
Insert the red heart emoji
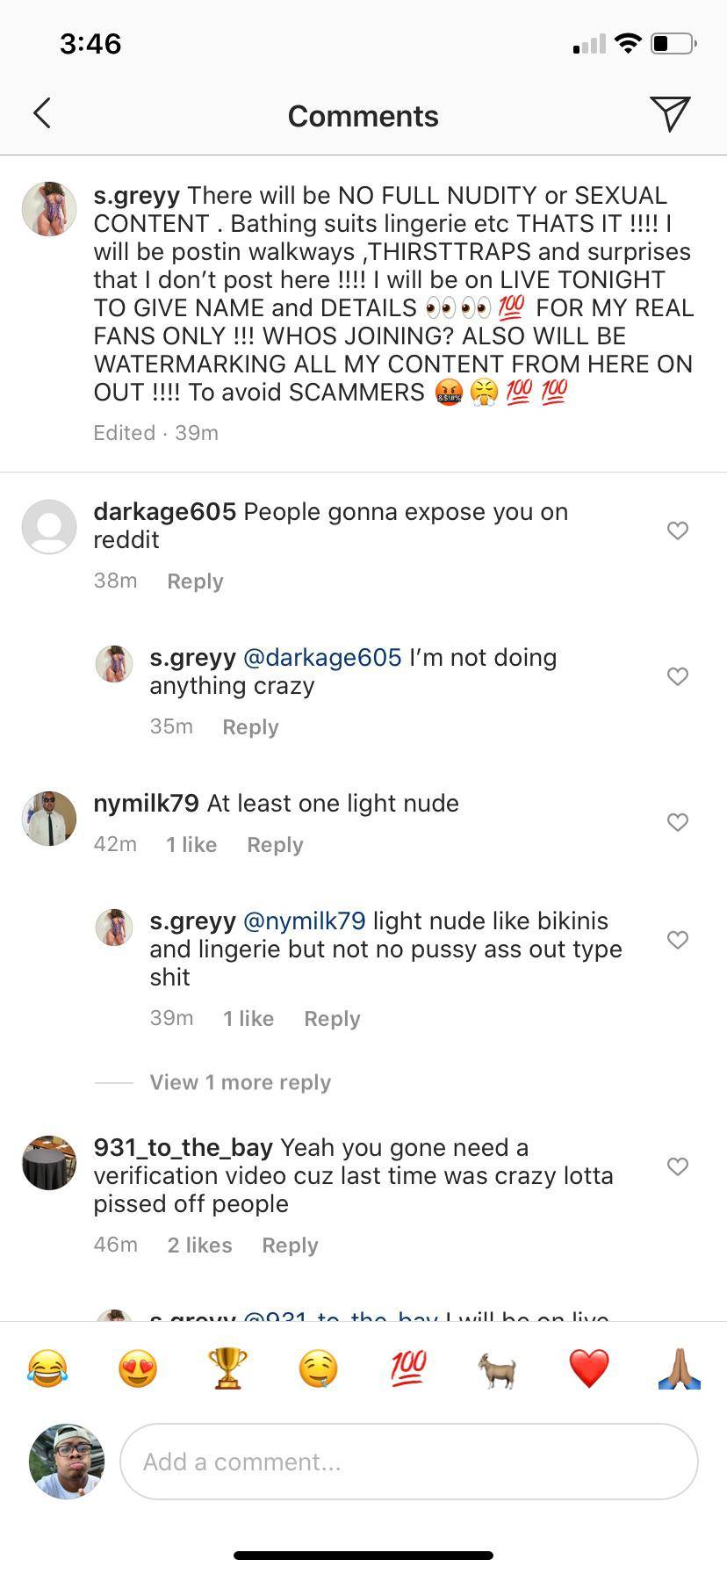(589, 1369)
